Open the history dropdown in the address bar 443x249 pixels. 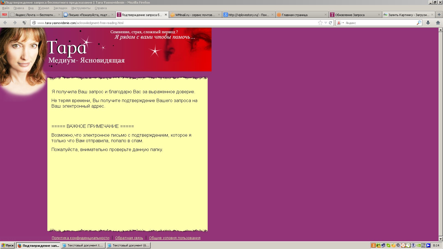click(326, 23)
